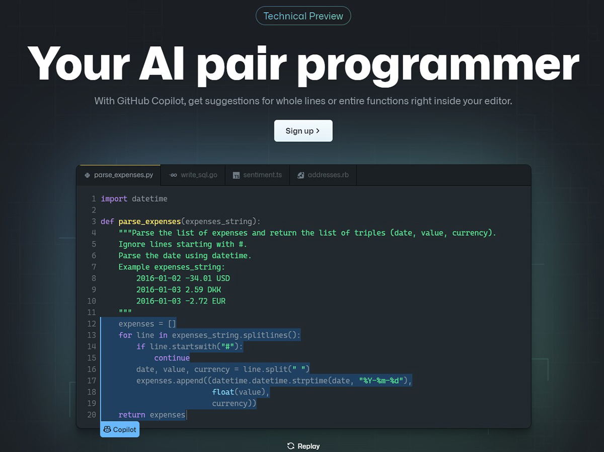The width and height of the screenshot is (604, 452).
Task: Click the Replay link below the editor
Action: coord(303,446)
